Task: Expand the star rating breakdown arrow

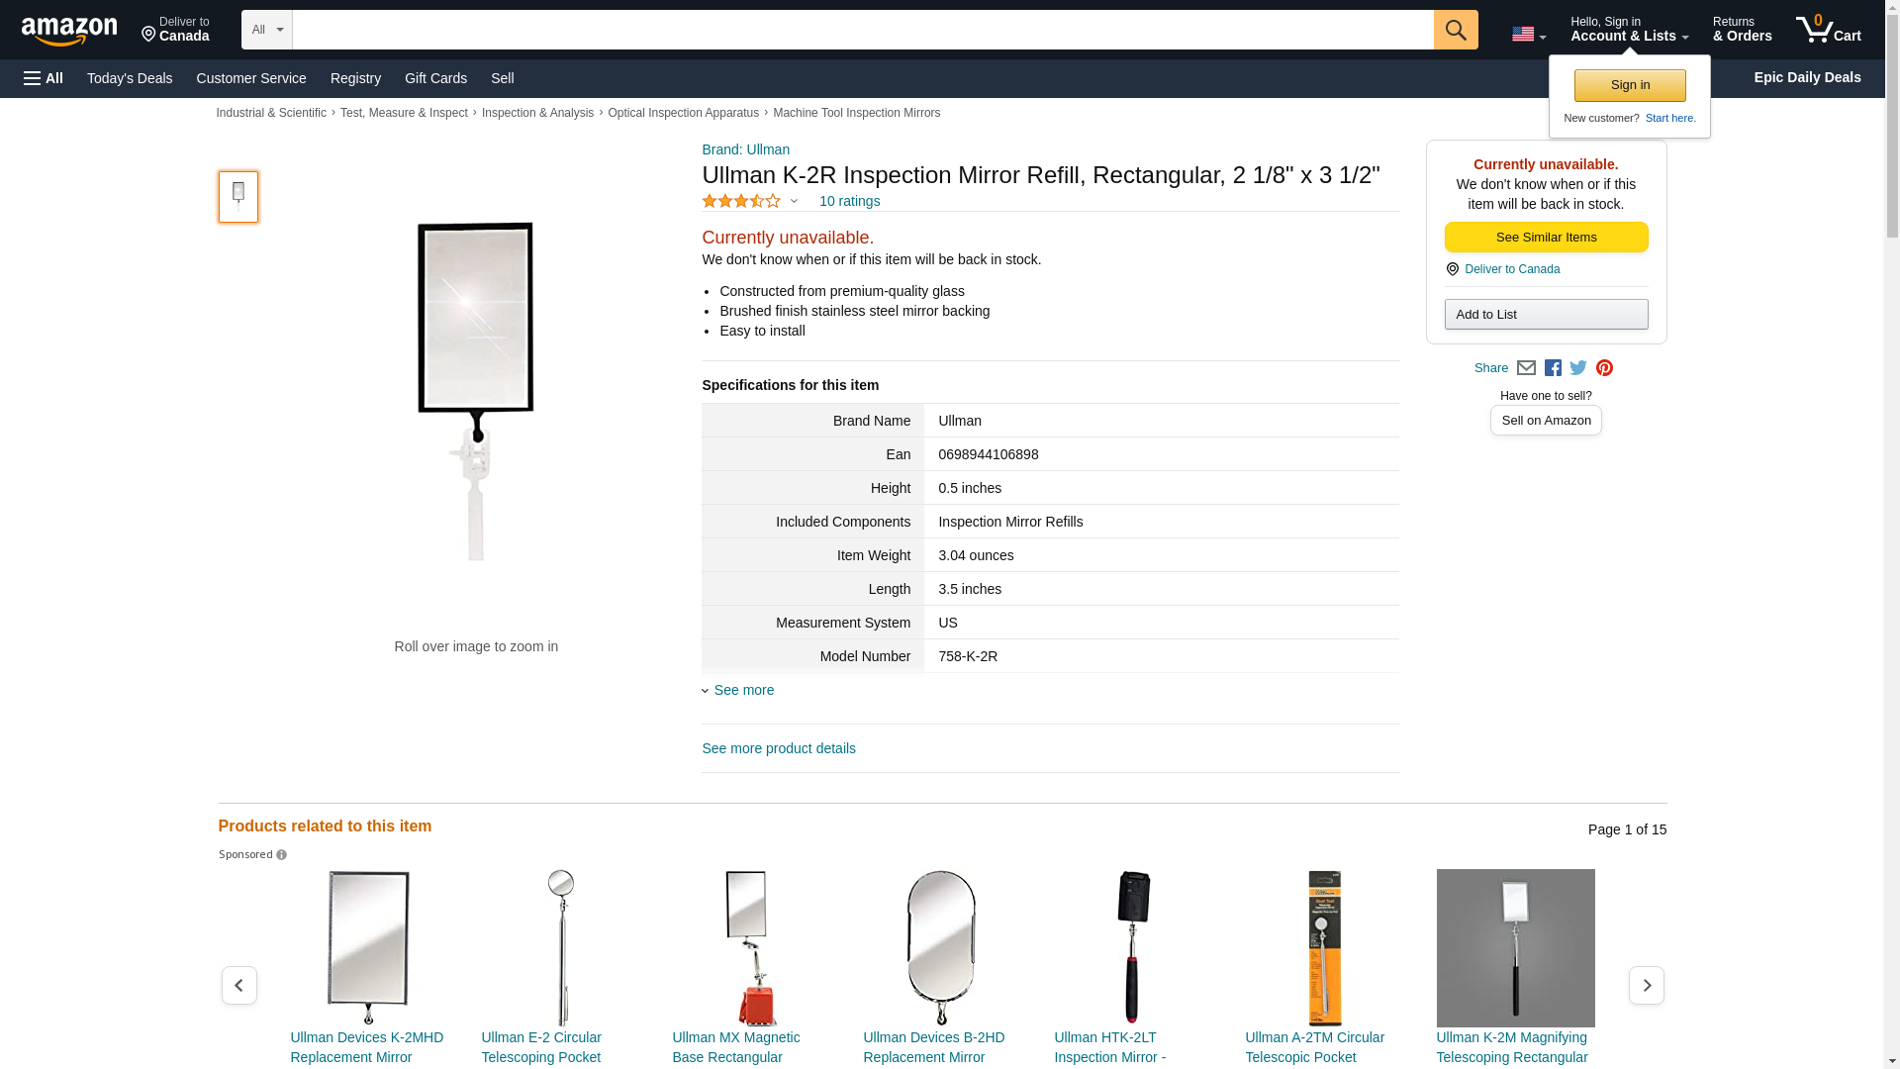Action: coord(794,202)
